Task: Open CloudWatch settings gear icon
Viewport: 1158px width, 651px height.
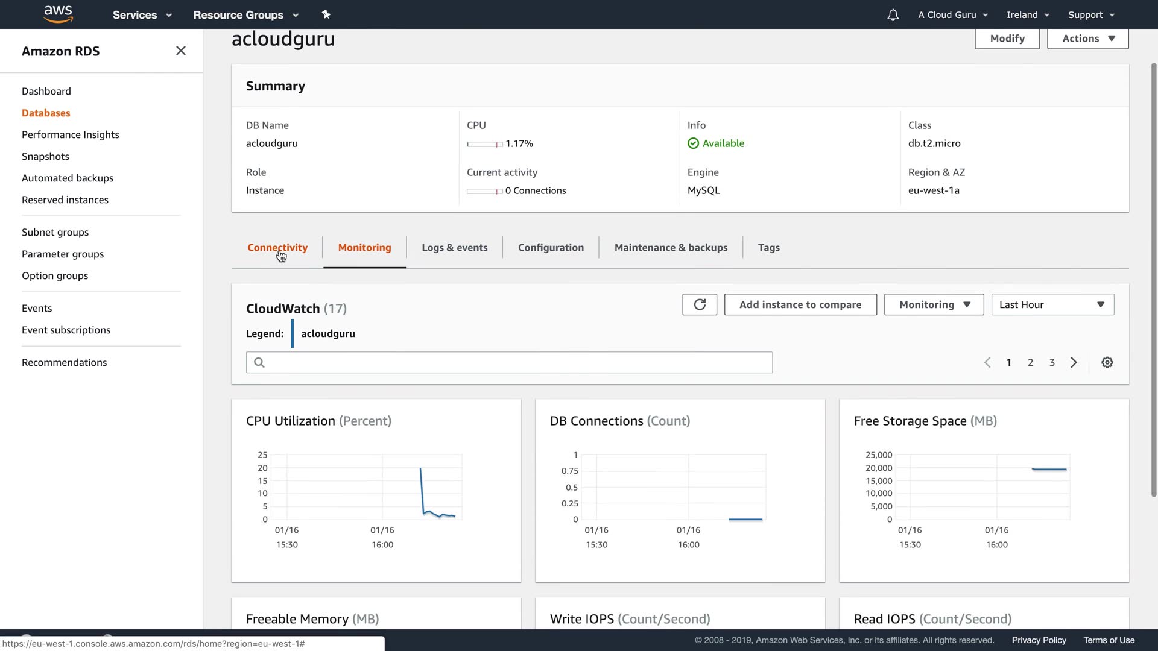Action: (x=1107, y=363)
